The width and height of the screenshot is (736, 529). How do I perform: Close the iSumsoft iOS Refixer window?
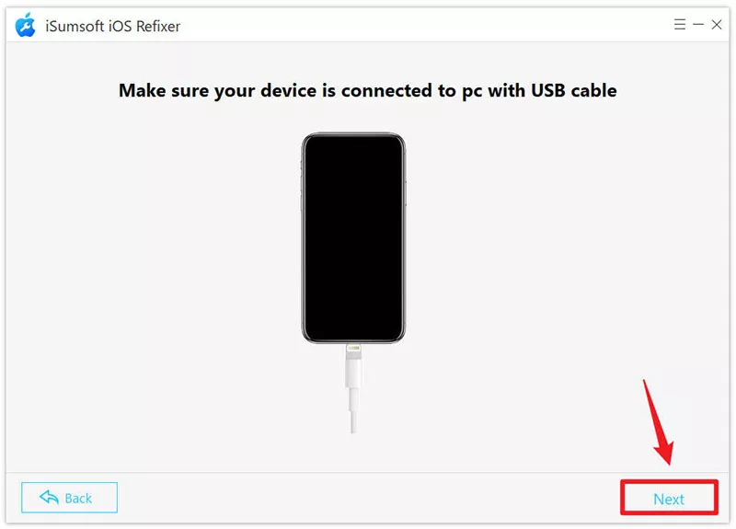[717, 25]
